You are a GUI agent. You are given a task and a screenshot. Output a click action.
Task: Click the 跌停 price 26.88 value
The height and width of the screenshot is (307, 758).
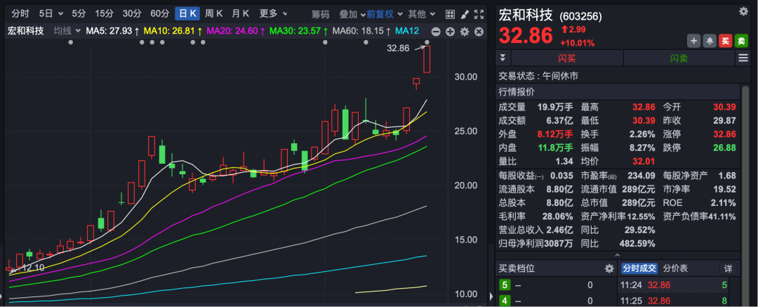pos(724,148)
